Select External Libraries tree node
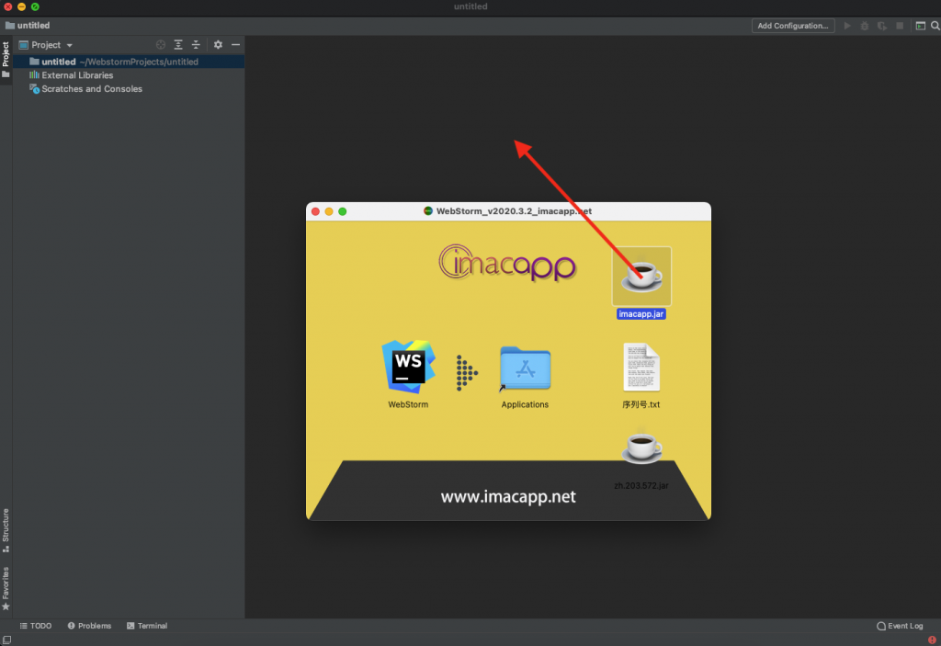 [x=72, y=75]
